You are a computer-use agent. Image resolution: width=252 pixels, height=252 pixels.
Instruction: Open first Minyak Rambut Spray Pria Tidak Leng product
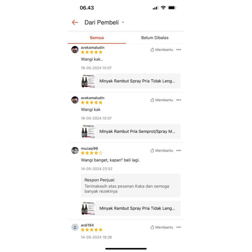[x=131, y=81]
